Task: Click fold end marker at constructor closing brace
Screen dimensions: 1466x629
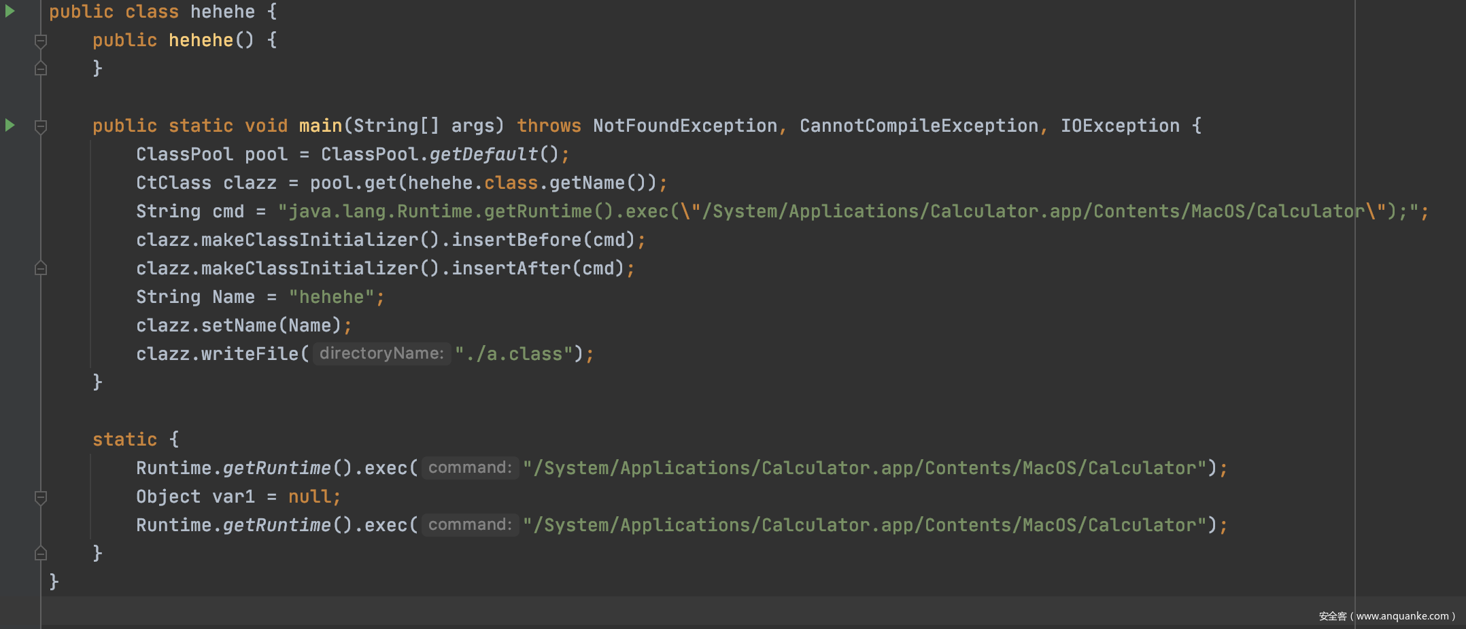Action: pos(41,69)
